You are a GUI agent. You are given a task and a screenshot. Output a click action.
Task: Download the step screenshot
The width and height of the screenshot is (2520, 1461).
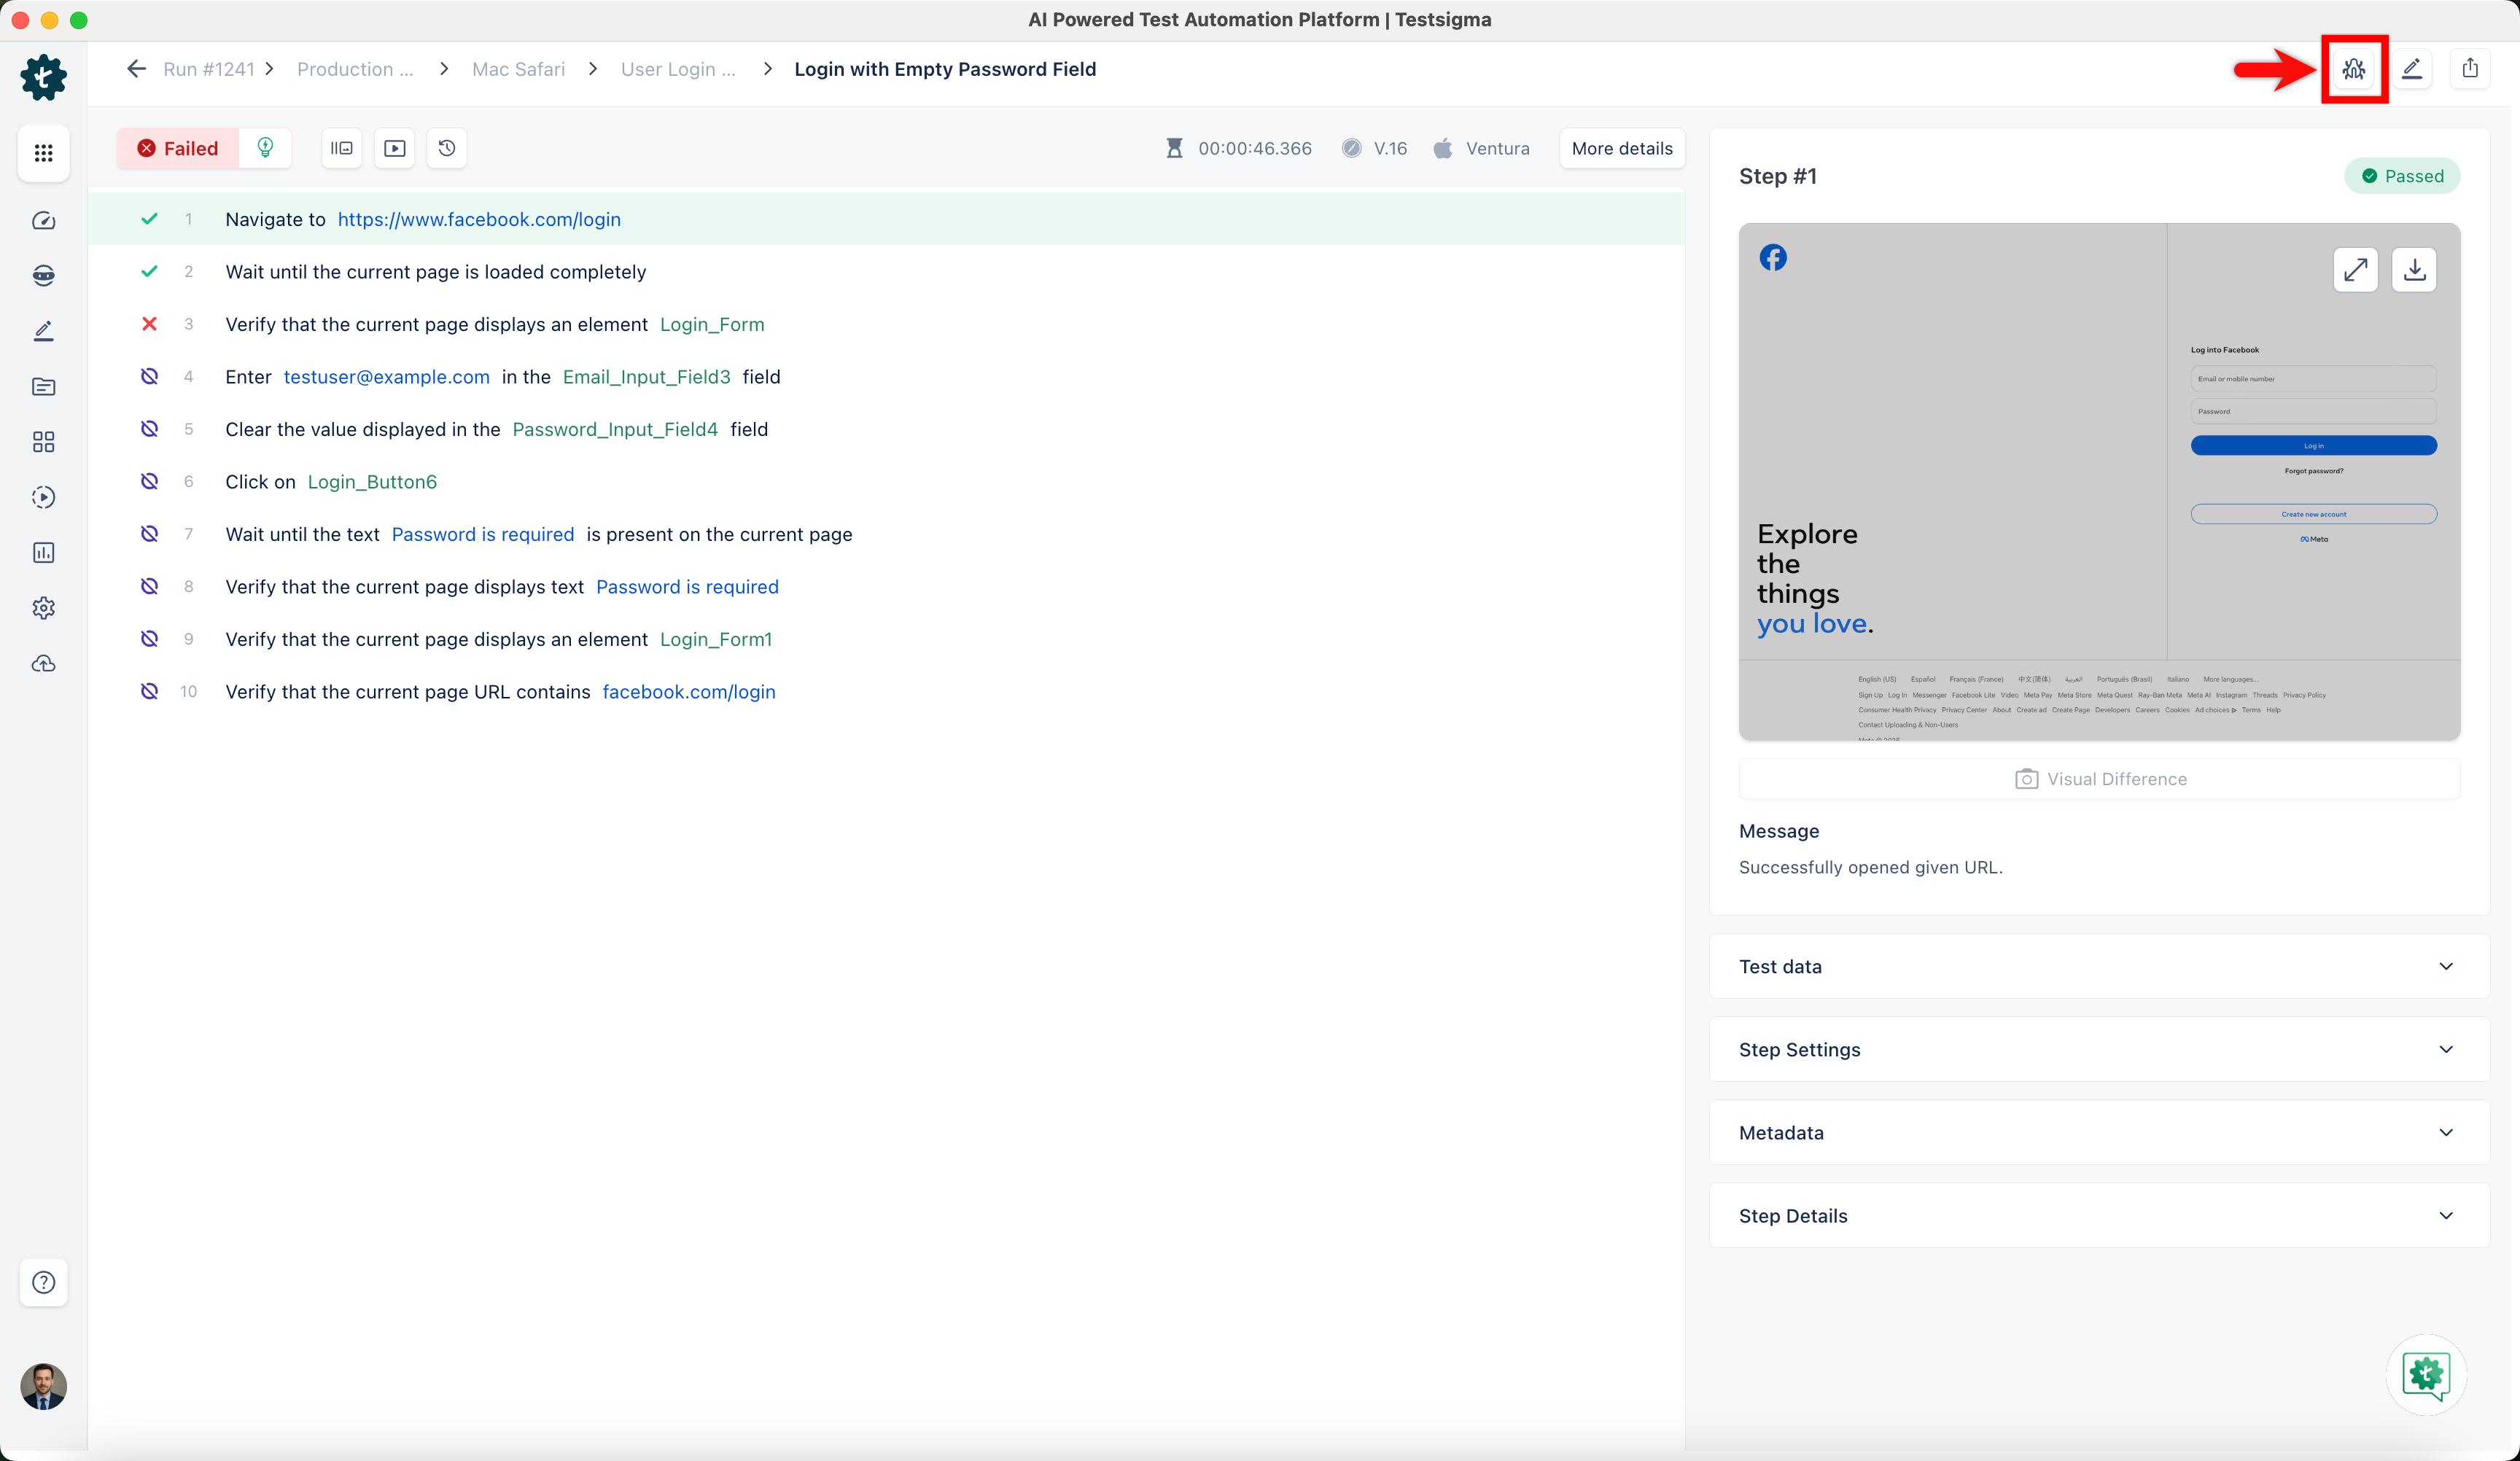tap(2414, 270)
